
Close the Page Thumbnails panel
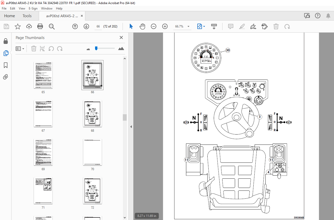[121, 37]
